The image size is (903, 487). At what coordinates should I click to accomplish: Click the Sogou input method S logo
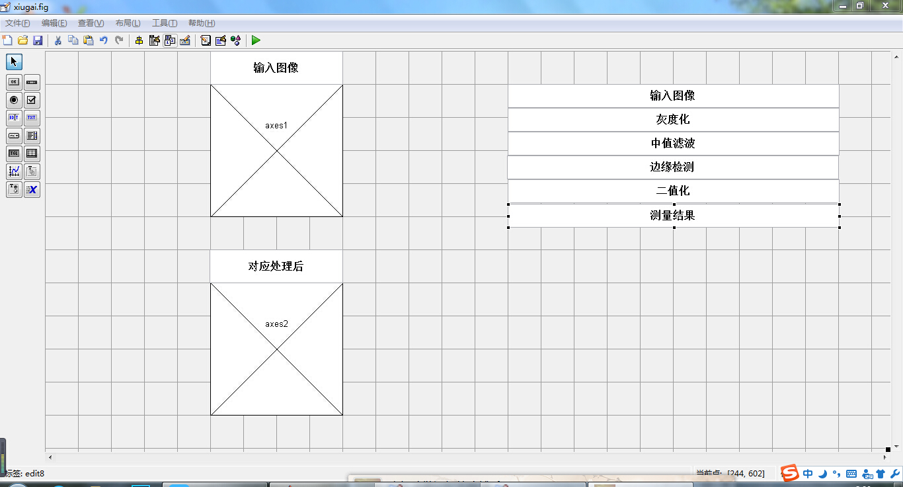(x=790, y=473)
